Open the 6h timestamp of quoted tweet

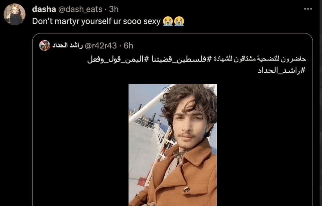tap(128, 45)
